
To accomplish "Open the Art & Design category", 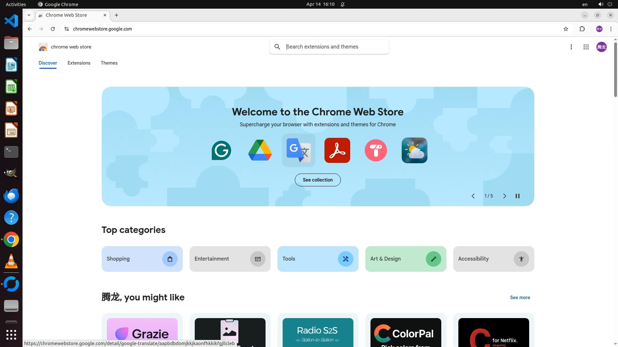I will tap(405, 259).
